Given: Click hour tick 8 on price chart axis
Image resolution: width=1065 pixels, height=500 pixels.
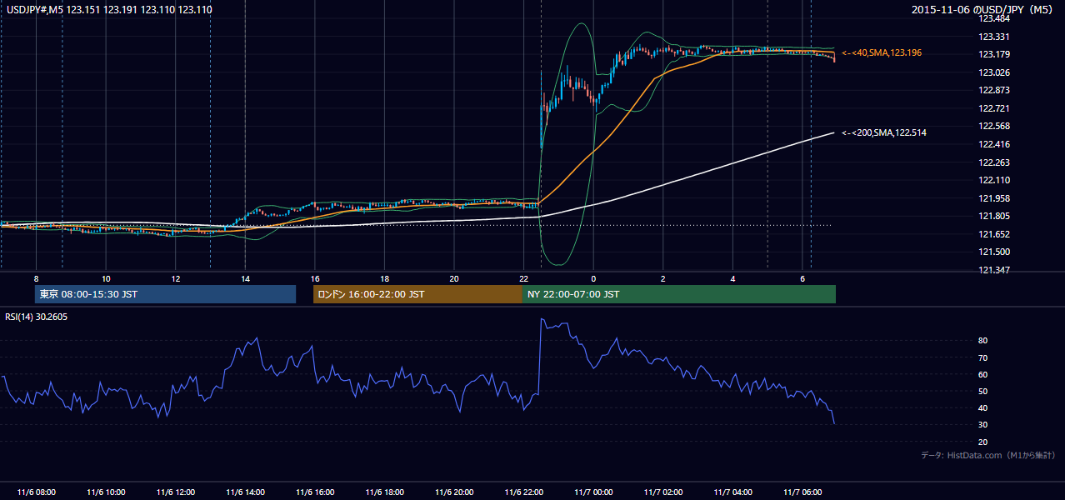Looking at the screenshot, I should [36, 278].
